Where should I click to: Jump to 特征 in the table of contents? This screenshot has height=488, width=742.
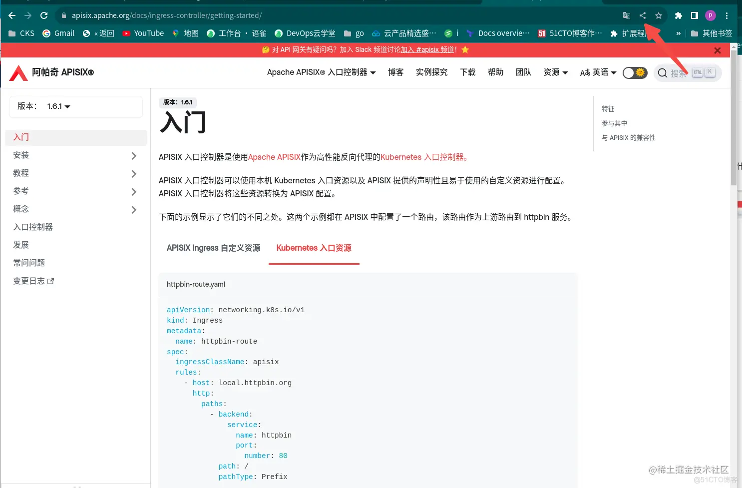pos(608,109)
